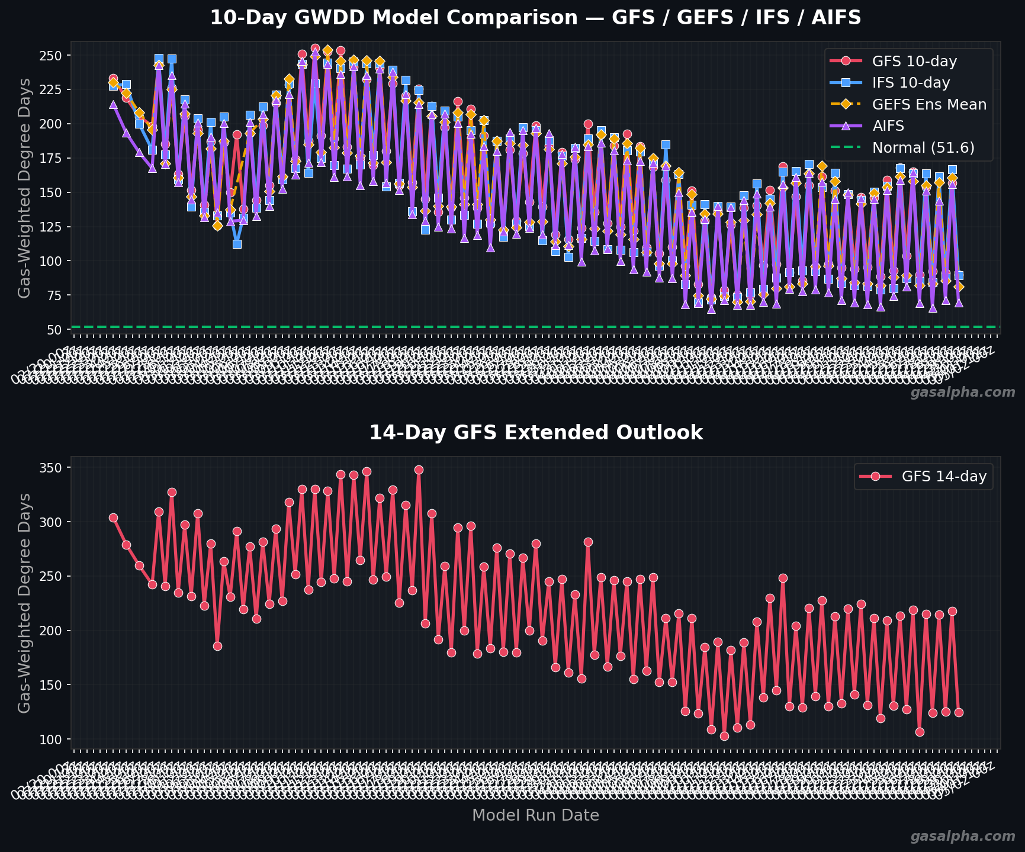The height and width of the screenshot is (852, 1025).
Task: Click the Normal (51.6) dashed line sample
Action: click(x=846, y=148)
